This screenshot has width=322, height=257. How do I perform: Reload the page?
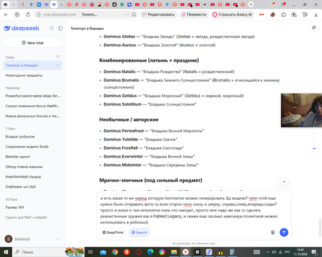[x=28, y=15]
